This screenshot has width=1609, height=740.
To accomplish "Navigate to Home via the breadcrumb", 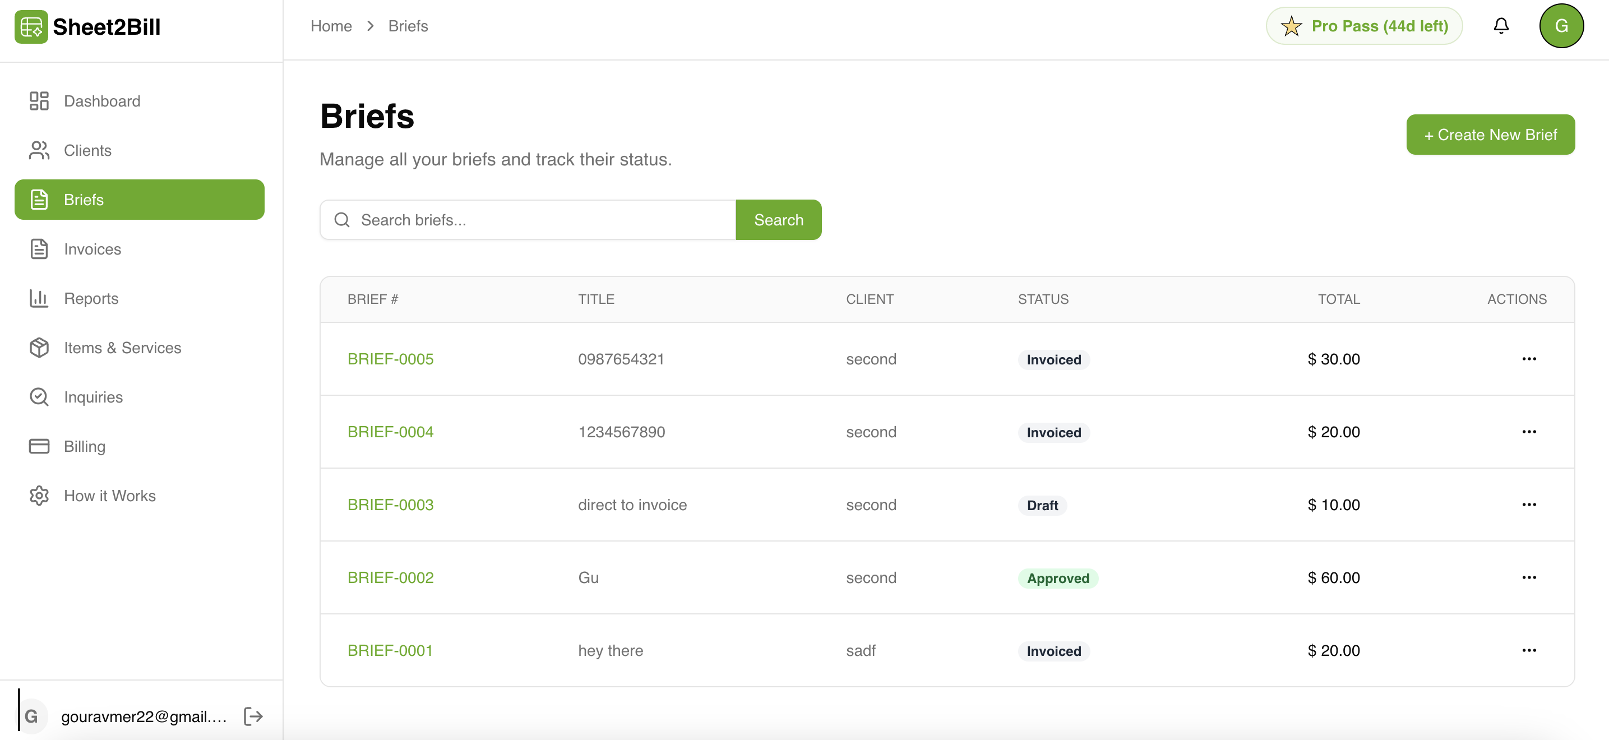I will coord(331,26).
